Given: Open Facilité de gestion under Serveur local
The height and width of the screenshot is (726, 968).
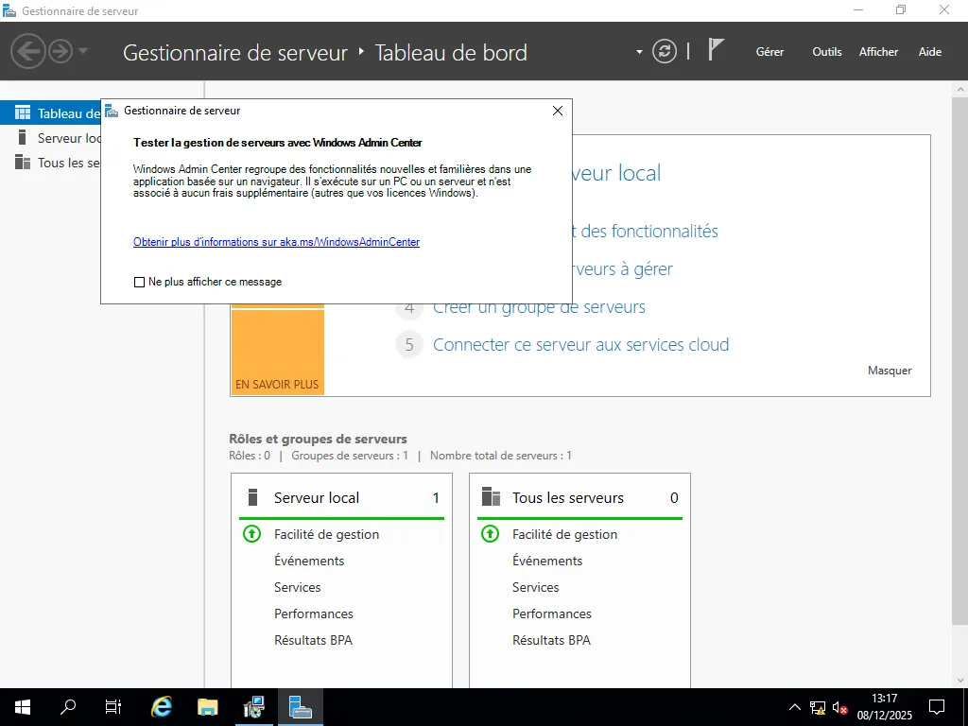Looking at the screenshot, I should point(326,535).
